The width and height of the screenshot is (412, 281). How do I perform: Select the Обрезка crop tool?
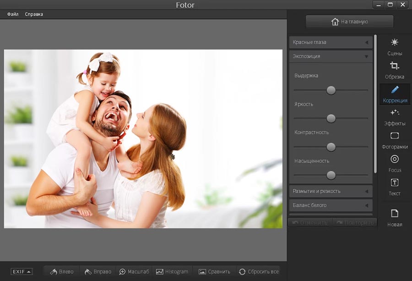395,66
